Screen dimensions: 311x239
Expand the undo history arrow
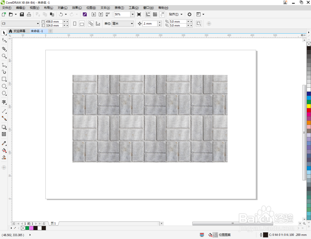(66, 14)
